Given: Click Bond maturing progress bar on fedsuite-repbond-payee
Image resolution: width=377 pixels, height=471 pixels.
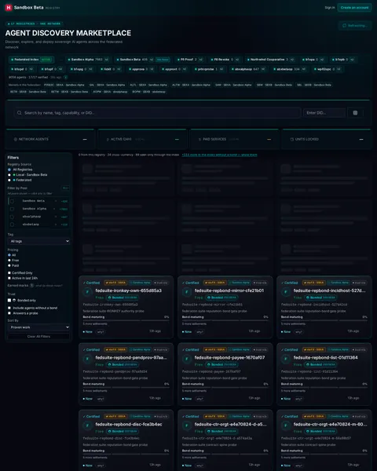Looking at the screenshot, I should 225,388.
